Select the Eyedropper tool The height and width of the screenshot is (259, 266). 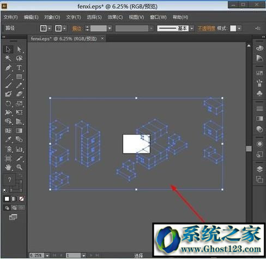[8, 140]
